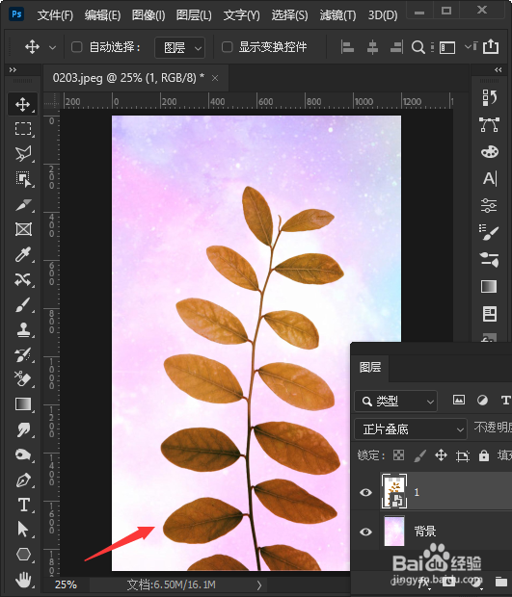Open status bar info arrow
Image resolution: width=512 pixels, height=597 pixels.
pyautogui.click(x=259, y=584)
